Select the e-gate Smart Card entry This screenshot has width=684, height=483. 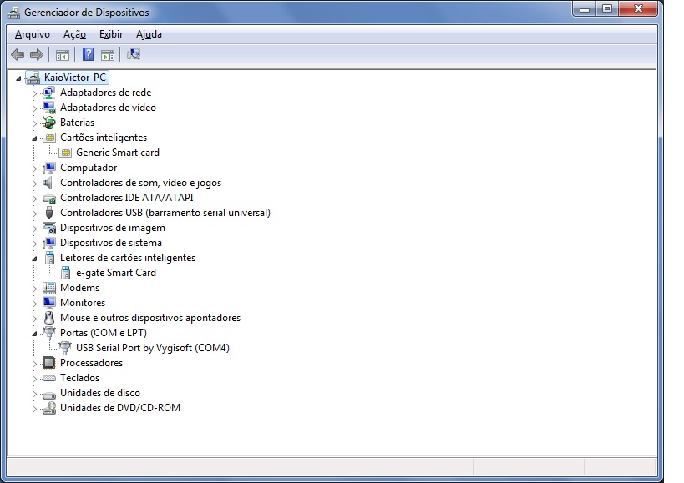[x=116, y=273]
